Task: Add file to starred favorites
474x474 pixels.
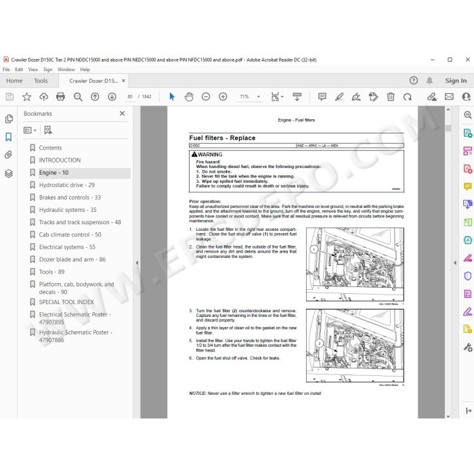Action: coord(26,97)
